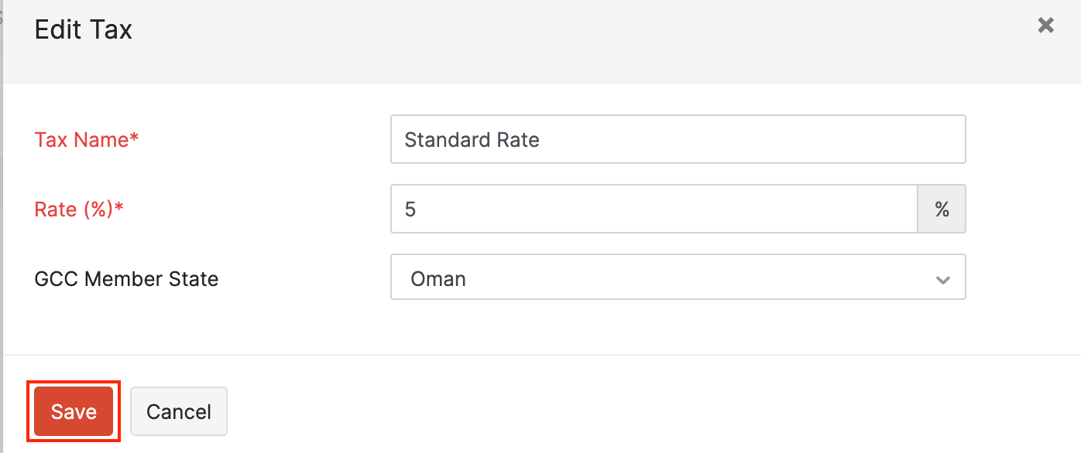The image size is (1081, 453).
Task: Click the asterisk after Rate (%)
Action: [x=120, y=207]
